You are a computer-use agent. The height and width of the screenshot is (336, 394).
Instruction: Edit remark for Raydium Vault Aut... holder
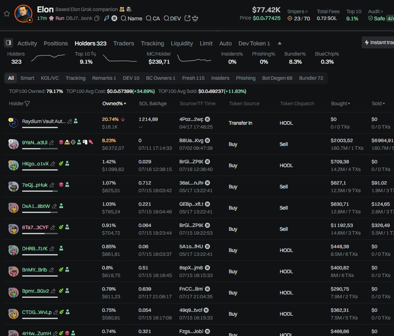(x=70, y=121)
